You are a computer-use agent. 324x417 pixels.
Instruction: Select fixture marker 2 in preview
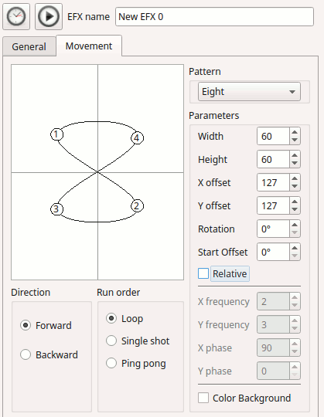point(137,206)
